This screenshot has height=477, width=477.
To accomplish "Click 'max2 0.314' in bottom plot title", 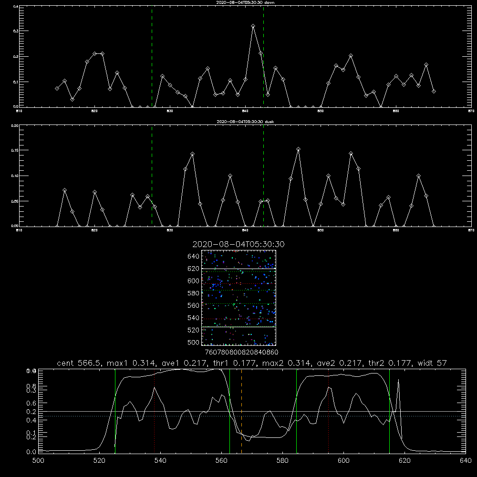I will click(286, 363).
